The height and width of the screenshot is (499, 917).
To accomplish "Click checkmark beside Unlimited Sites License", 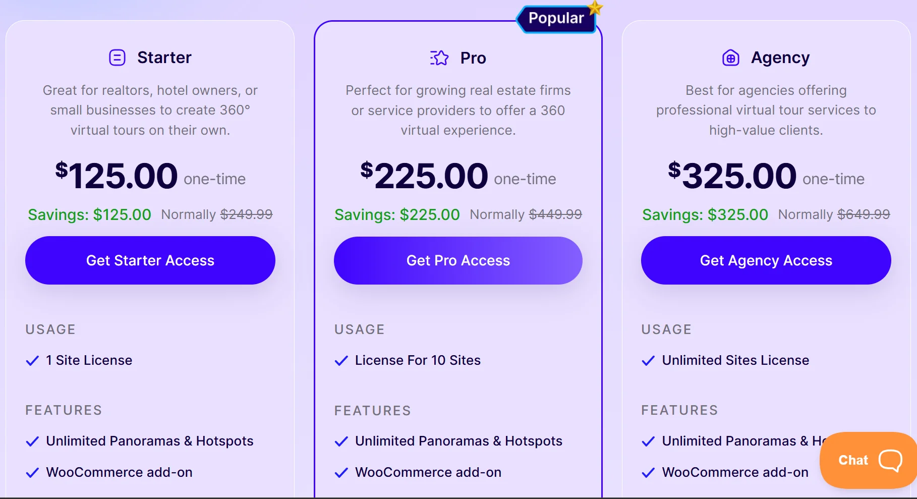I will (648, 361).
